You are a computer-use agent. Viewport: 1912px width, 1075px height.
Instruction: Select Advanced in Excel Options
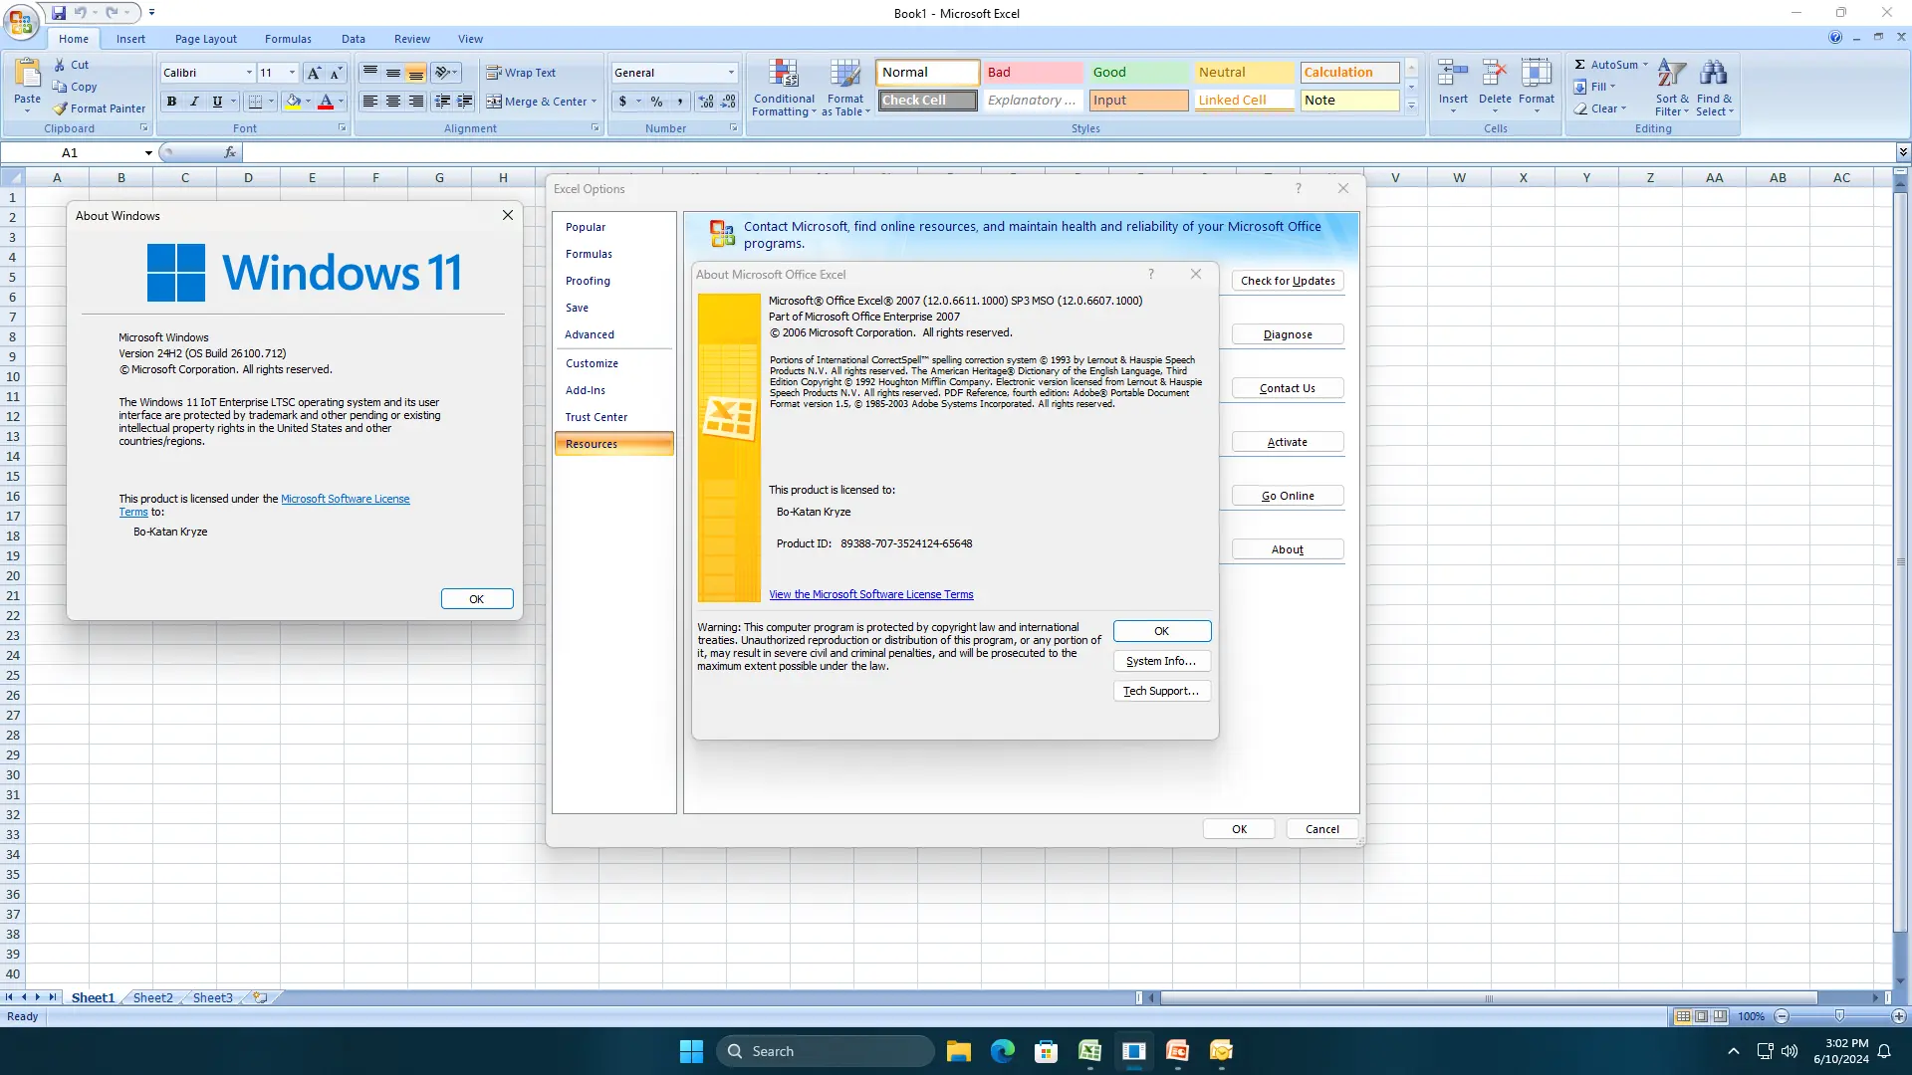(613, 334)
